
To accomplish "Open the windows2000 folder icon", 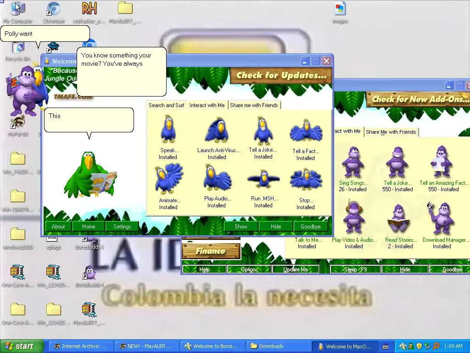I will pyautogui.click(x=18, y=239).
